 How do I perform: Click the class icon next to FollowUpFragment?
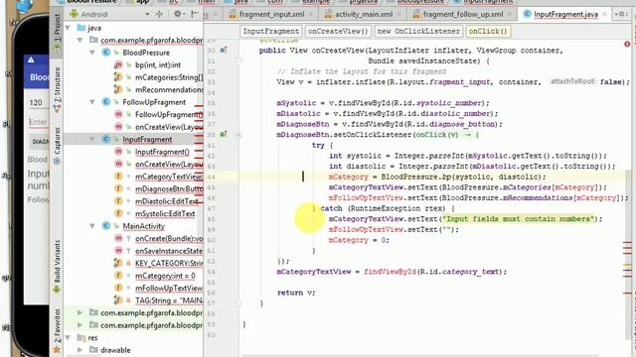[106, 102]
